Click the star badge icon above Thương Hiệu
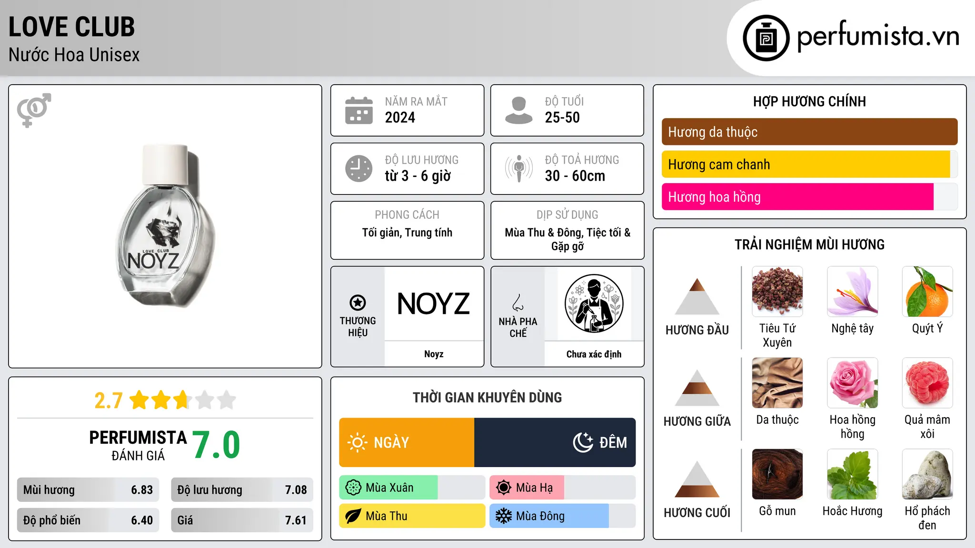 click(358, 303)
